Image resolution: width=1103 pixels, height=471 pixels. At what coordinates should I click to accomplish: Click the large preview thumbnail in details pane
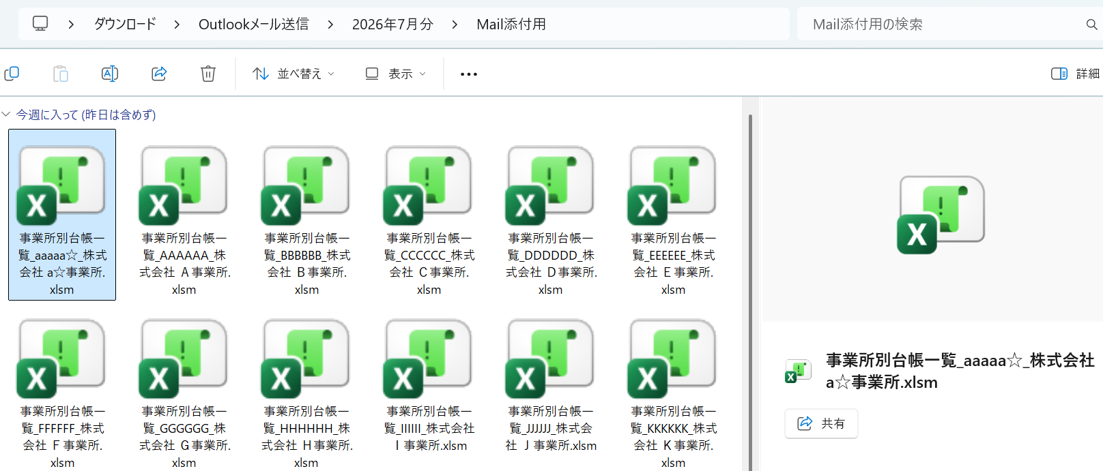coord(941,215)
